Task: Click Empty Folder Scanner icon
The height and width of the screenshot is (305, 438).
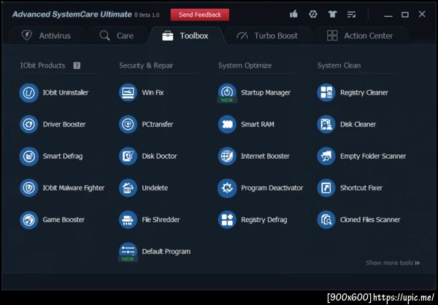Action: [326, 157]
